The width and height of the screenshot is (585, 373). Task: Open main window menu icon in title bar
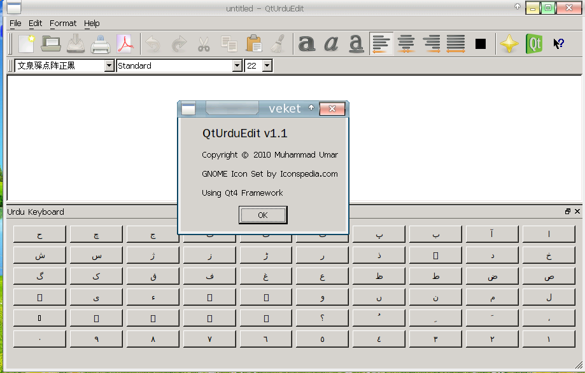(14, 8)
